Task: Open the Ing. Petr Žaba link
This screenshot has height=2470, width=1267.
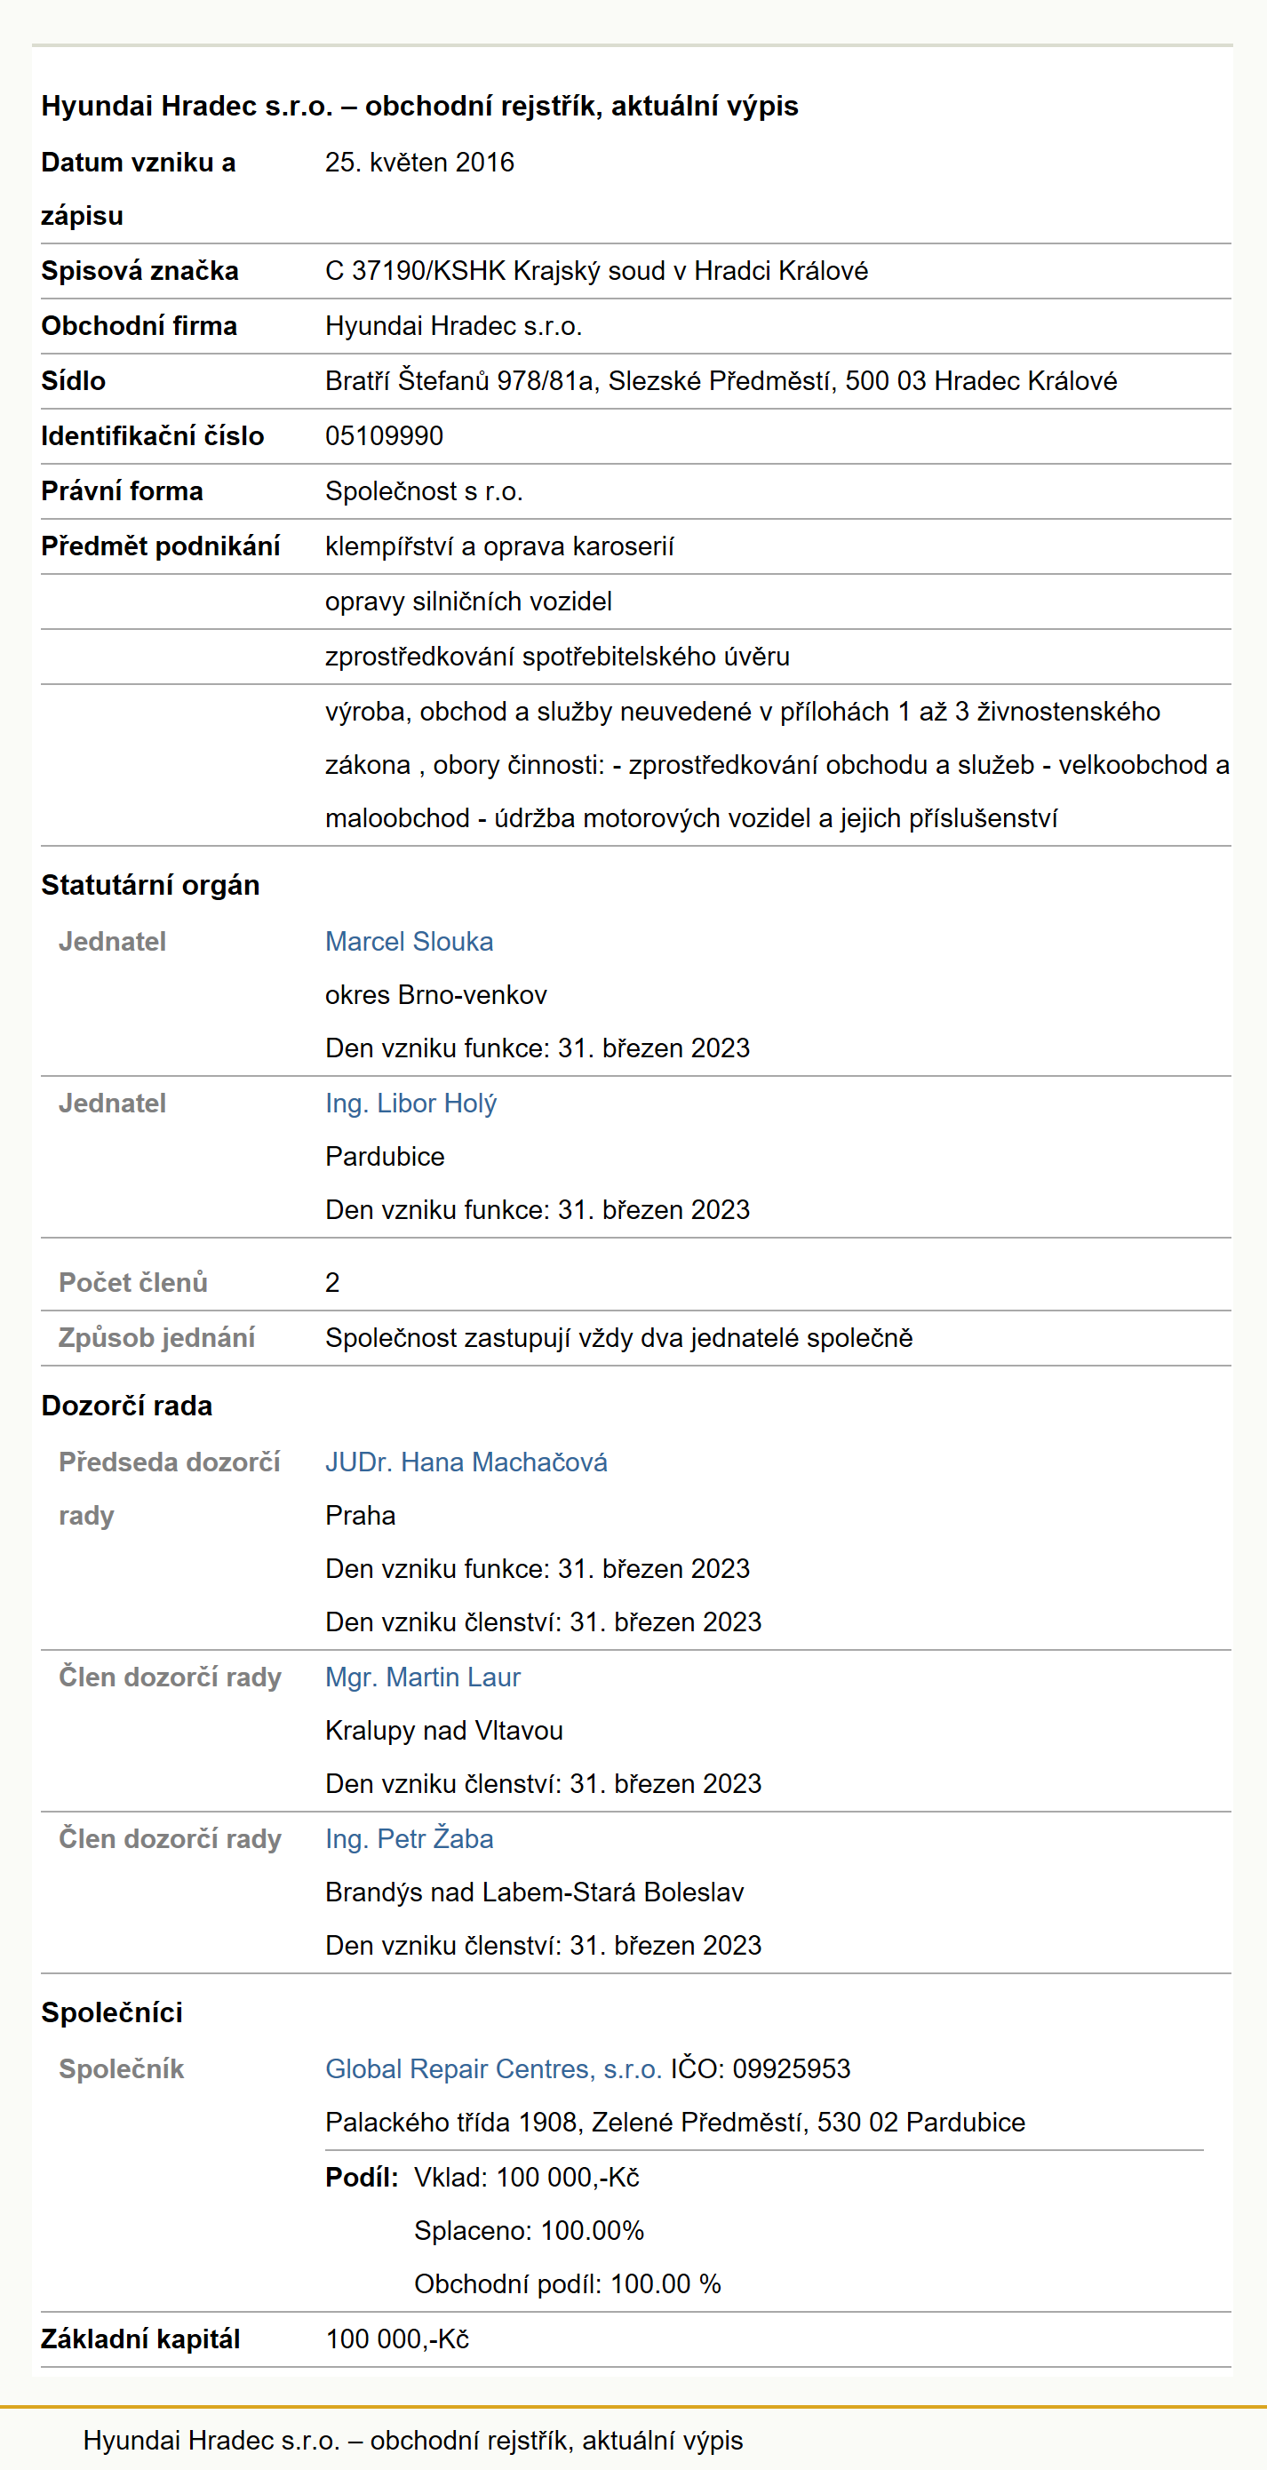Action: click(409, 1839)
